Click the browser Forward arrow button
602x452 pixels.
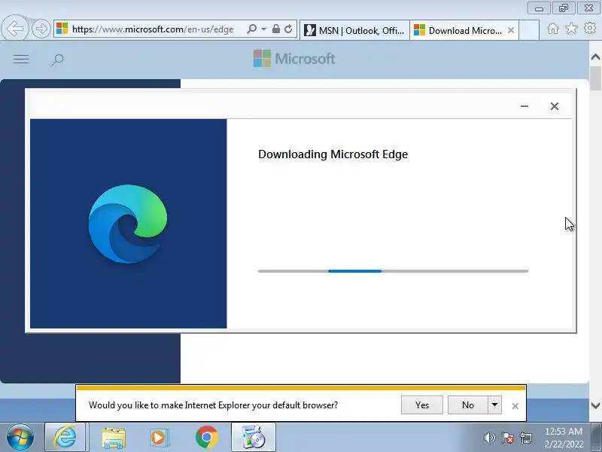[41, 29]
